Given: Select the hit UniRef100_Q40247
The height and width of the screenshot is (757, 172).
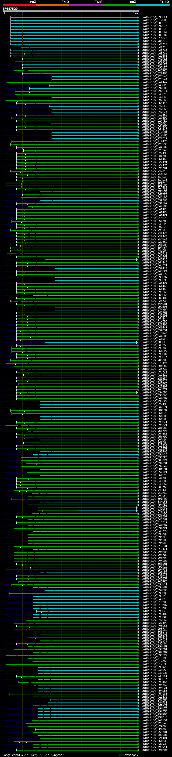Looking at the screenshot, I should point(154,171).
